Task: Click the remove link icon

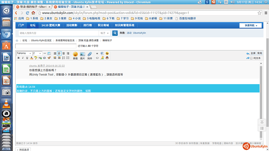Action: [x=44, y=58]
